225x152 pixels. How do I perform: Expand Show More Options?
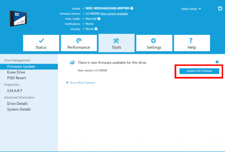(80, 83)
